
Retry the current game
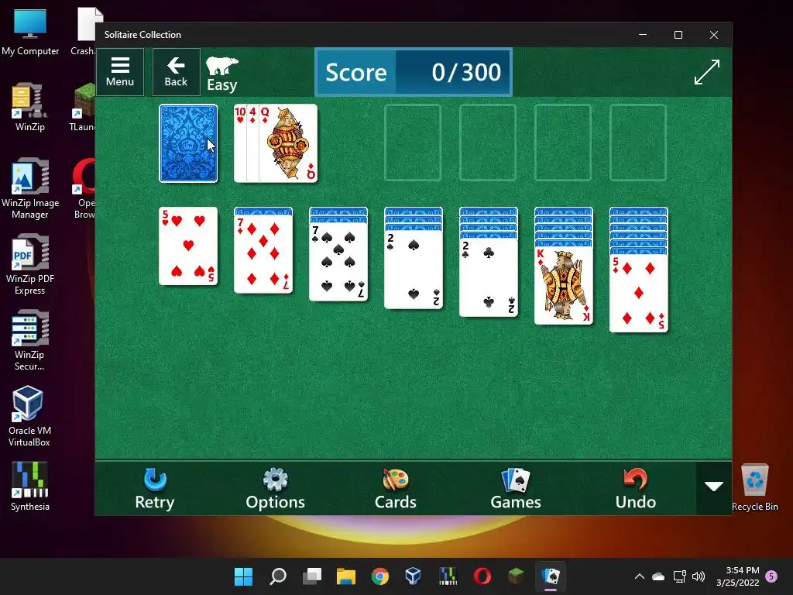(155, 488)
